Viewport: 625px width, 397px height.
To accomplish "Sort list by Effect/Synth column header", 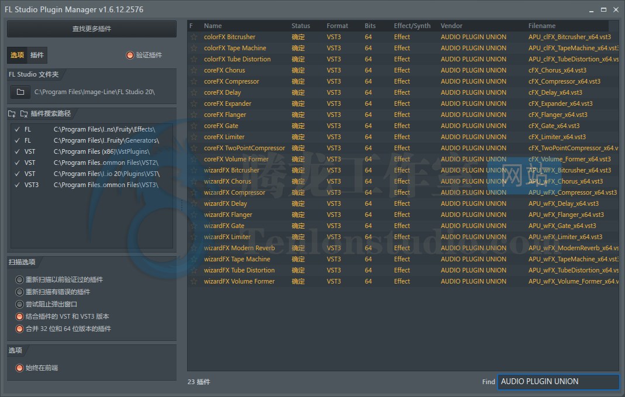I will [412, 26].
